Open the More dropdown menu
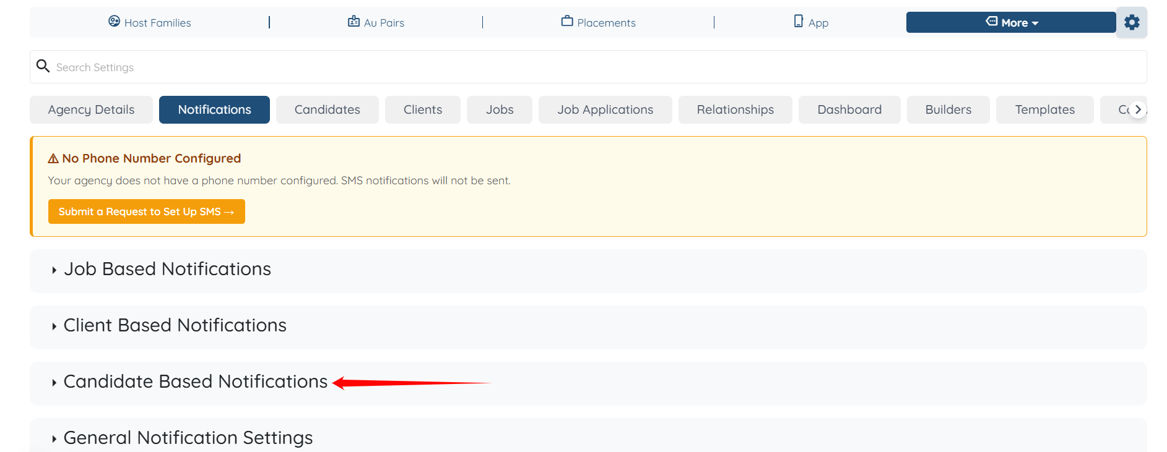1167x452 pixels. [x=1011, y=22]
